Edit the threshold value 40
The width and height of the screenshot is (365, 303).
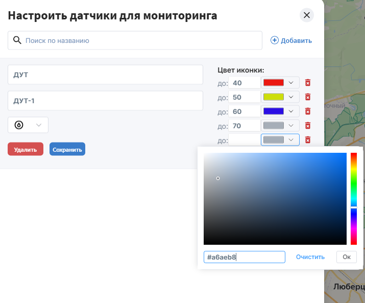pyautogui.click(x=244, y=83)
